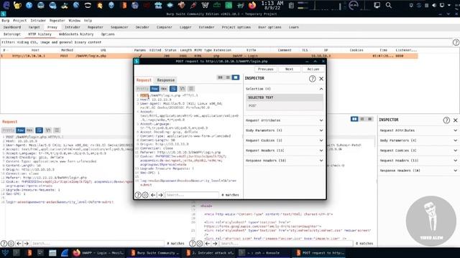
Task: Open the Intruder tab in main toolbar
Action: point(73,27)
